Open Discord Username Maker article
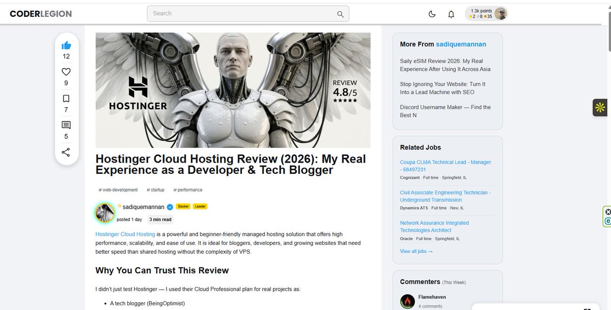Viewport: 611px width, 310px height. pos(446,111)
